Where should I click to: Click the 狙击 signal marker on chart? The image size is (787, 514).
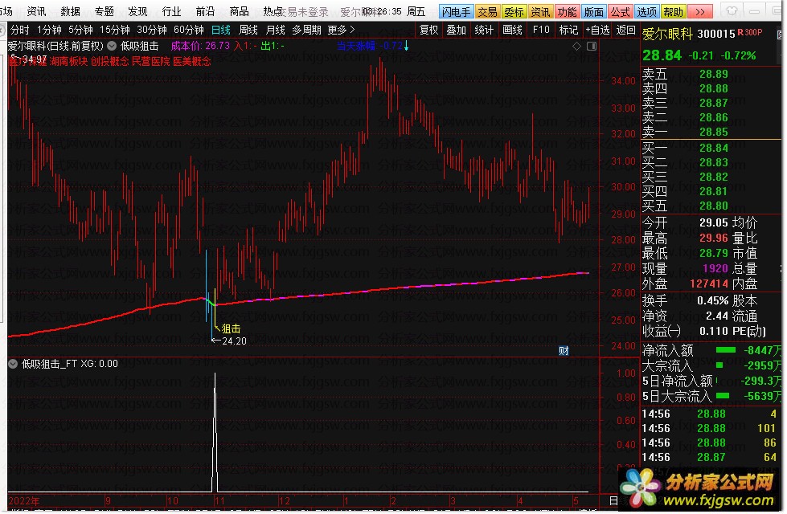(231, 328)
